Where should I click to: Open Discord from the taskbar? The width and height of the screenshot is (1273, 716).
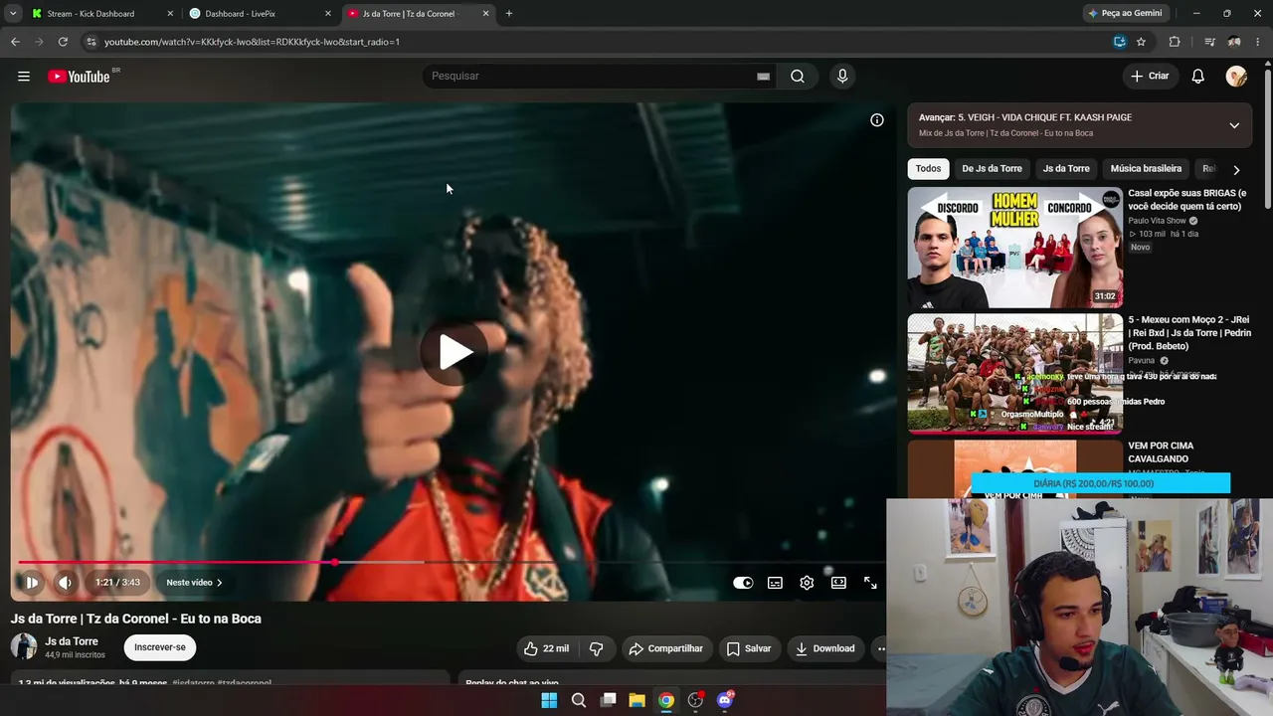pos(725,700)
